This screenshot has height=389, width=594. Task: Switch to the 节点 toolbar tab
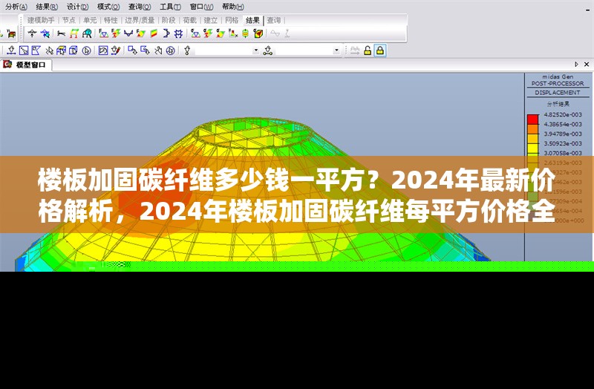[x=68, y=20]
